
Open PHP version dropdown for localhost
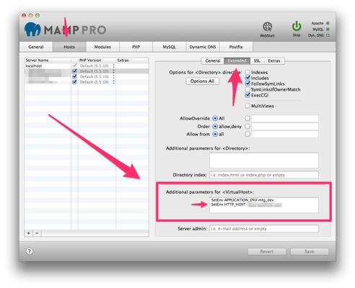point(113,66)
